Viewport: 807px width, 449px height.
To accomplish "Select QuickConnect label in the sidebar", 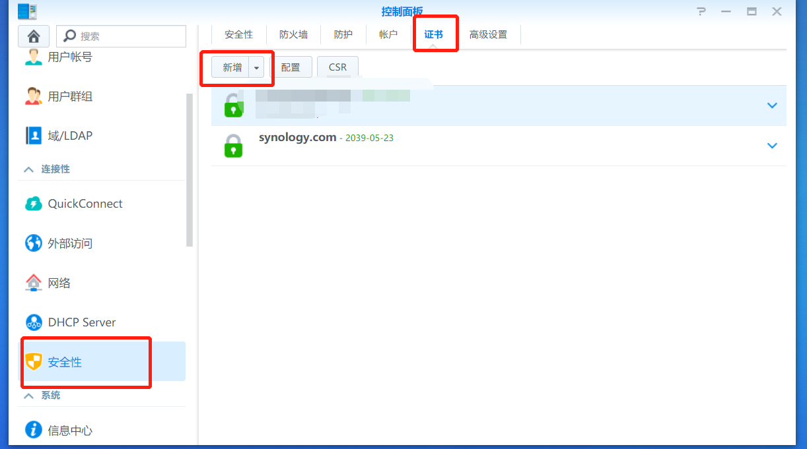I will click(85, 204).
